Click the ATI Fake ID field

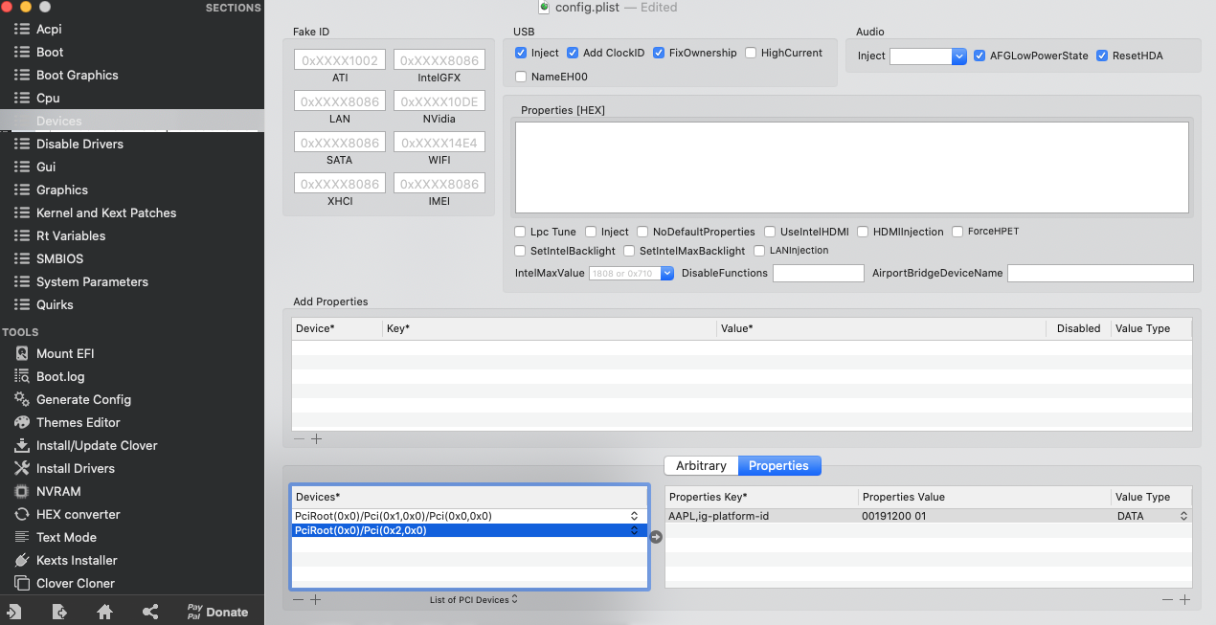click(x=340, y=60)
